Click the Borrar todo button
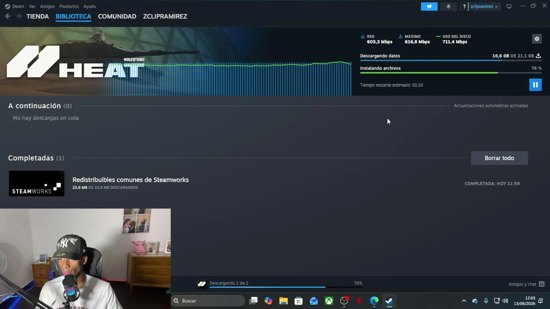Image resolution: width=550 pixels, height=309 pixels. pos(499,158)
